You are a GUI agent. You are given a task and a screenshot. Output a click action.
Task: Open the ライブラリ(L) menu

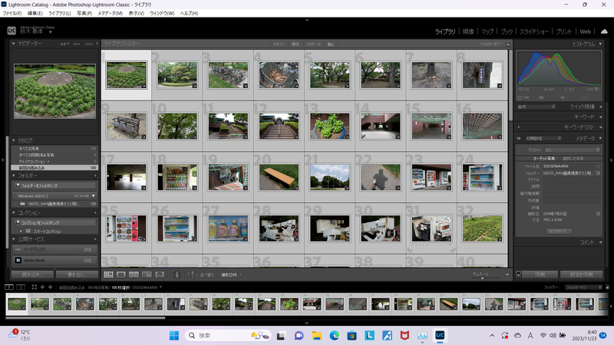tap(60, 13)
